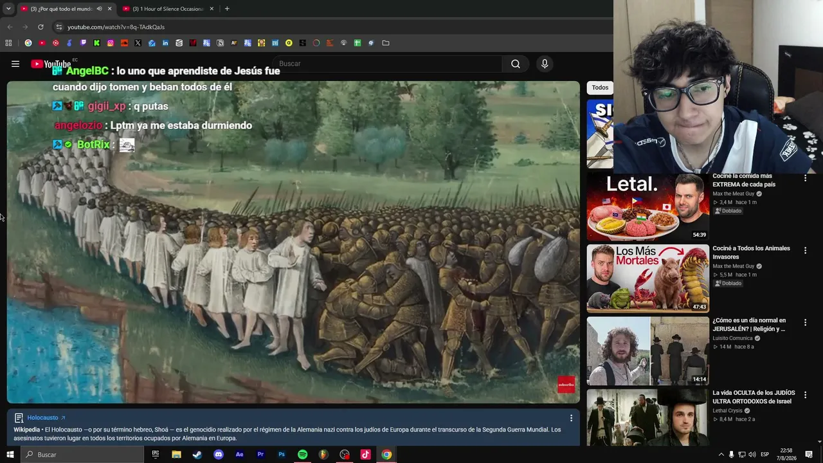Toggle system volume icon in tray

[752, 455]
